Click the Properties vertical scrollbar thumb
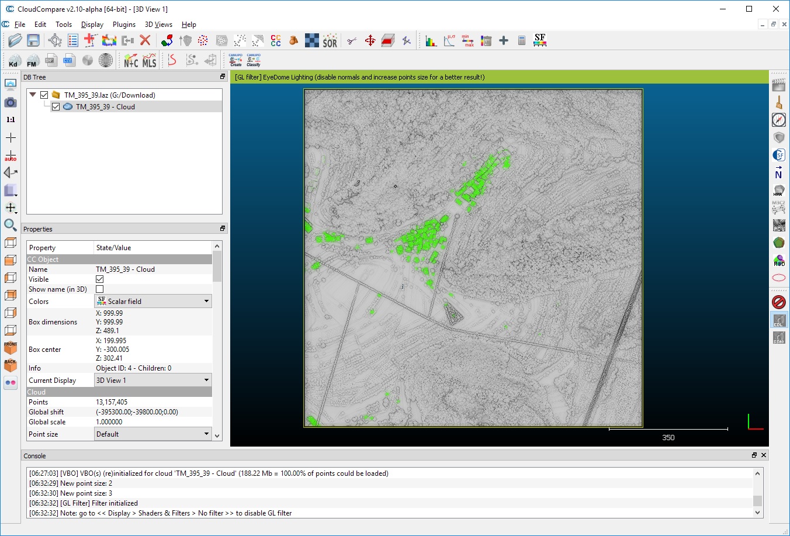Screen dimensions: 790x536 point(217,267)
